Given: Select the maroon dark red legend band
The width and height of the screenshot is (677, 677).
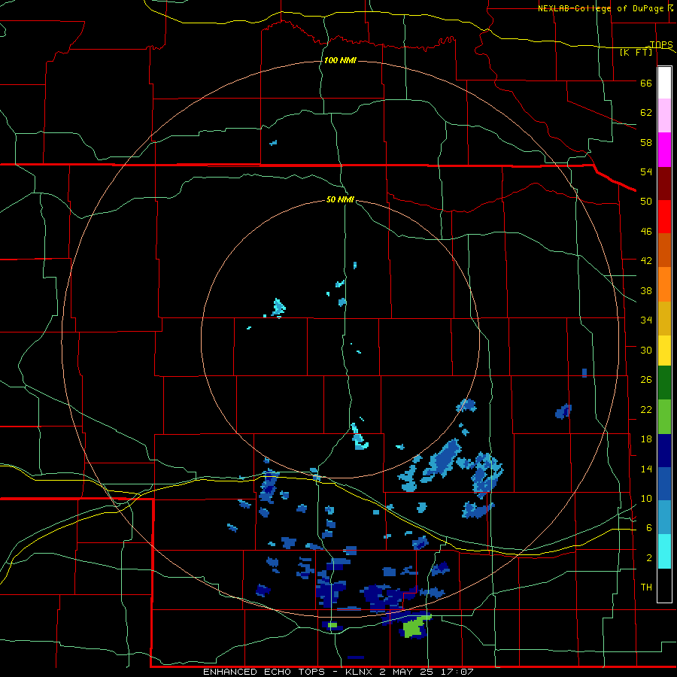Looking at the screenshot, I should [x=664, y=183].
